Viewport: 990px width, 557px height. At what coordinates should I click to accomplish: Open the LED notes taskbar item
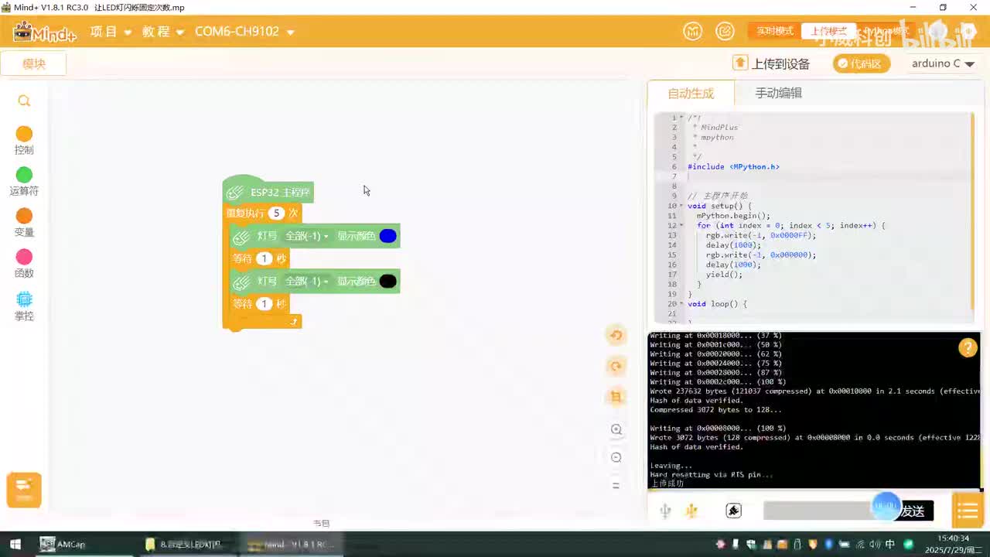coord(184,544)
